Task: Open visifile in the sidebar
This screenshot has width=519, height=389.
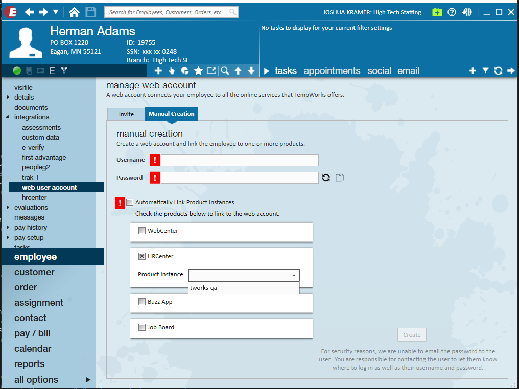Action: (x=23, y=87)
